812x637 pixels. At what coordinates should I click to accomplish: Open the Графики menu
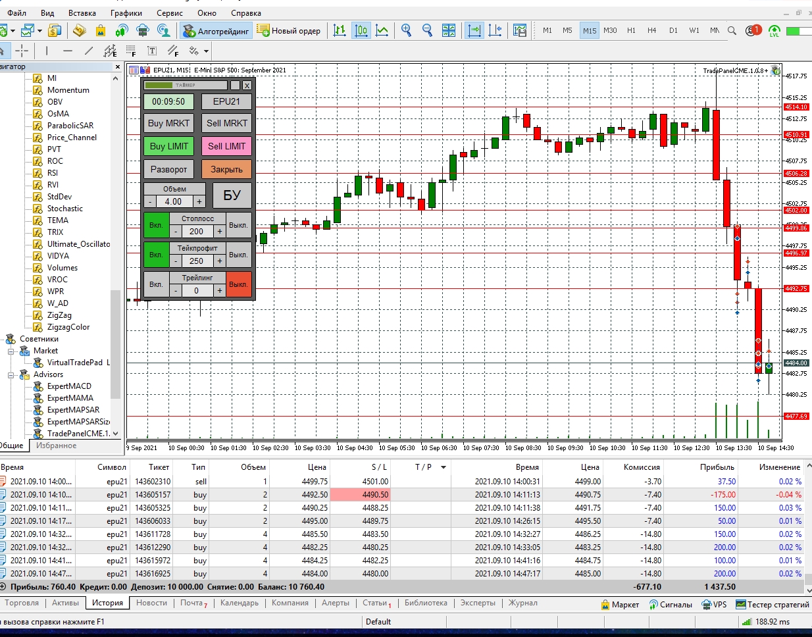coord(126,13)
